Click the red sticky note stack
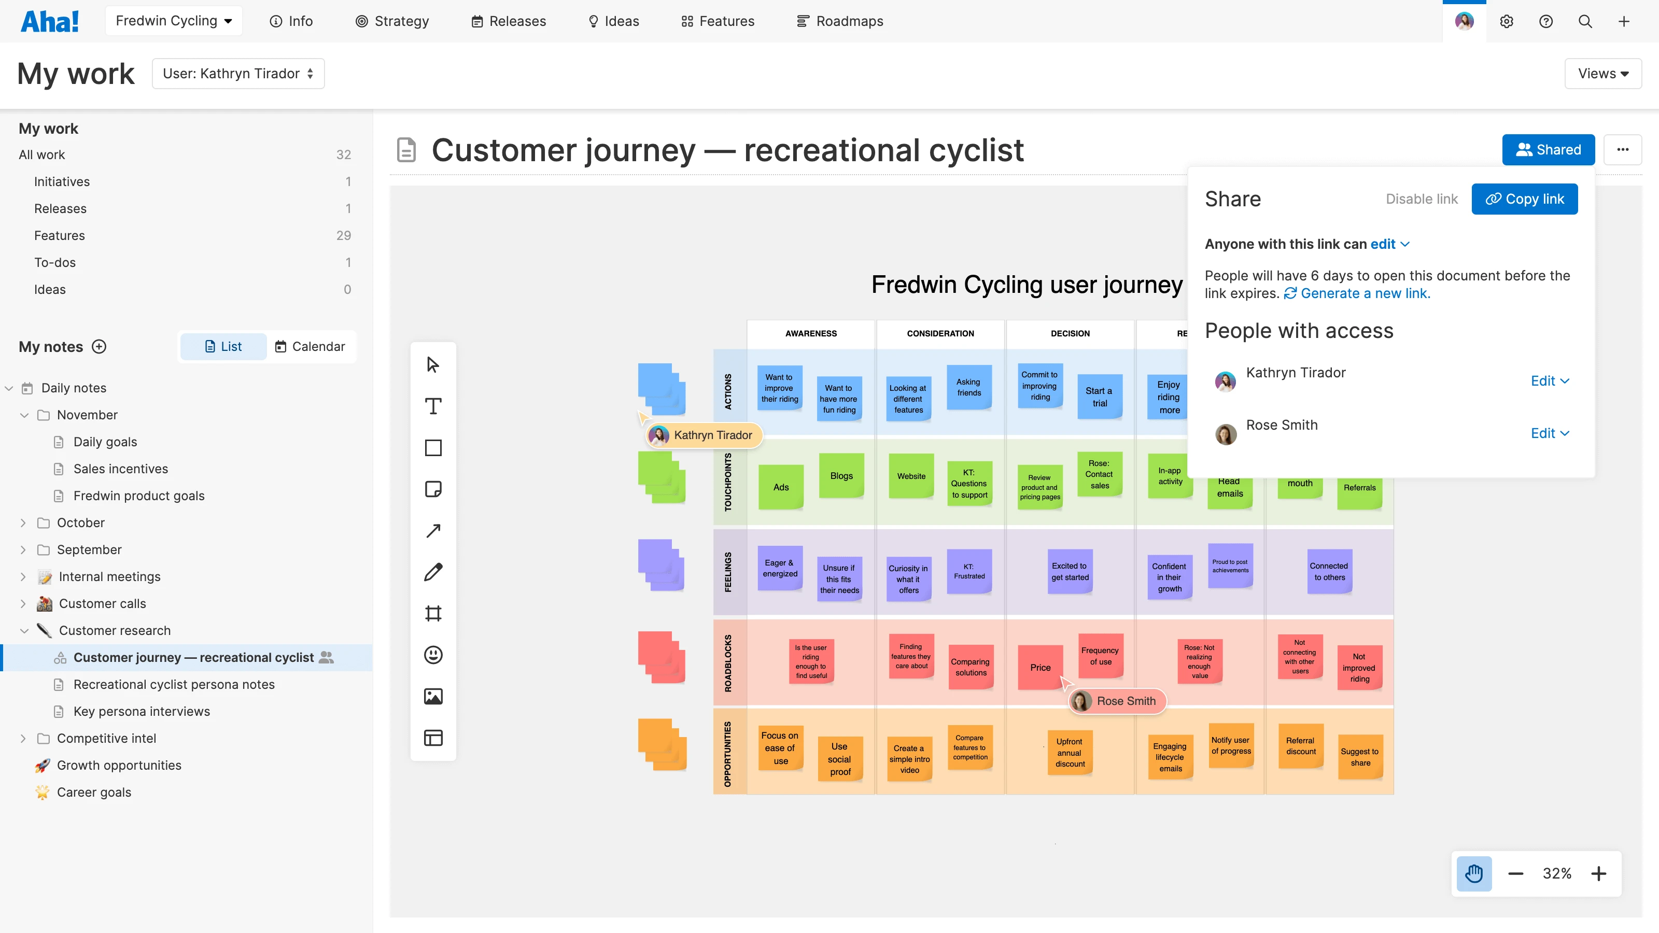This screenshot has height=933, width=1659. click(662, 657)
